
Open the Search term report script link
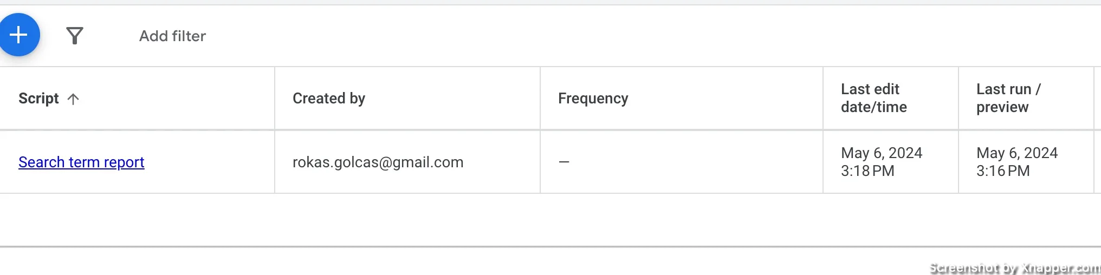click(x=81, y=162)
